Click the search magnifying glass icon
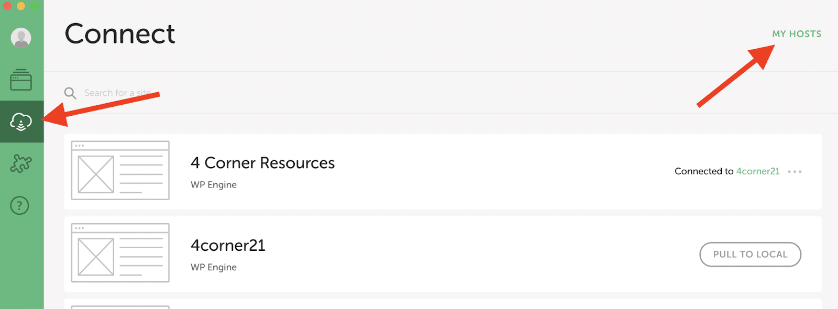Screen dimensions: 838x309 point(70,93)
